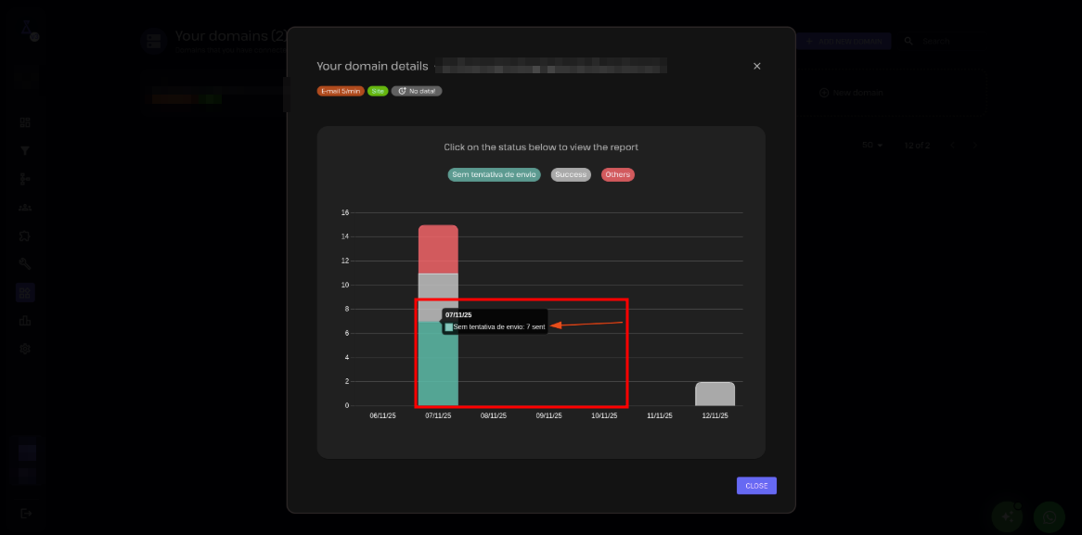1082x535 pixels.
Task: Go to next page with right chevron
Action: (974, 146)
